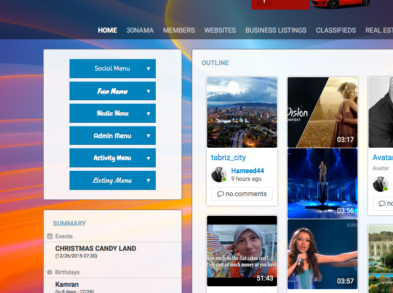Click the SUMMARY panel heading
The image size is (393, 293).
pyautogui.click(x=69, y=223)
